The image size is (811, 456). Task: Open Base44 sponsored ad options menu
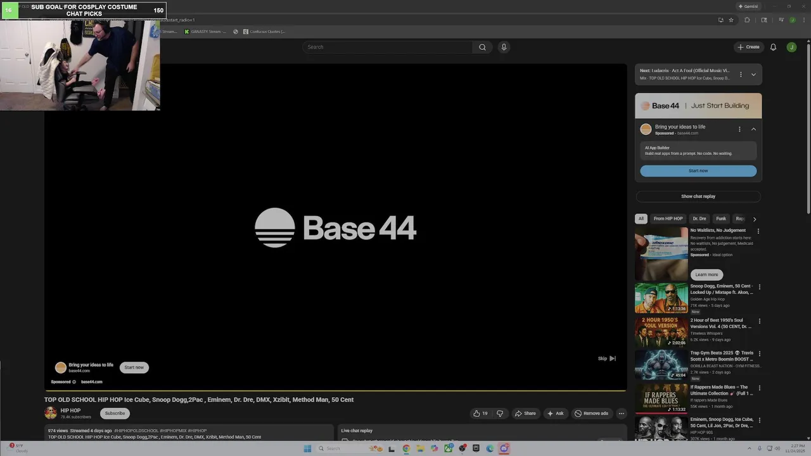tap(739, 129)
